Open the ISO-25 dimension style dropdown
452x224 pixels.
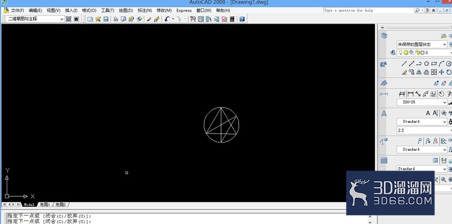(422, 102)
